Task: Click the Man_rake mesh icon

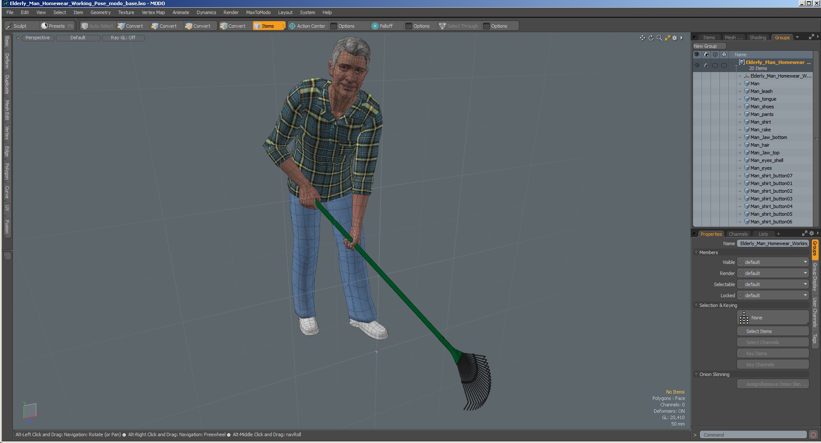Action: coord(747,130)
